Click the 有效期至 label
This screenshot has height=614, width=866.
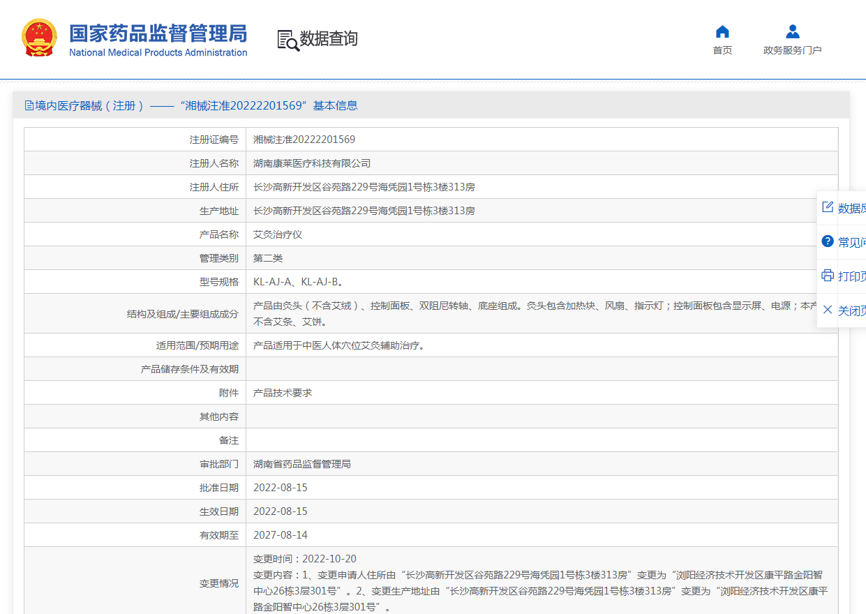point(219,535)
